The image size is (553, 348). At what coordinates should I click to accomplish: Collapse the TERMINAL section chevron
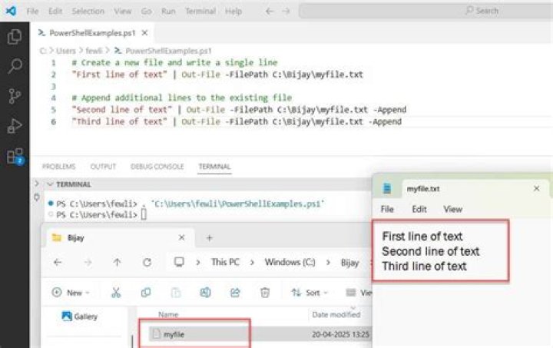pos(50,184)
